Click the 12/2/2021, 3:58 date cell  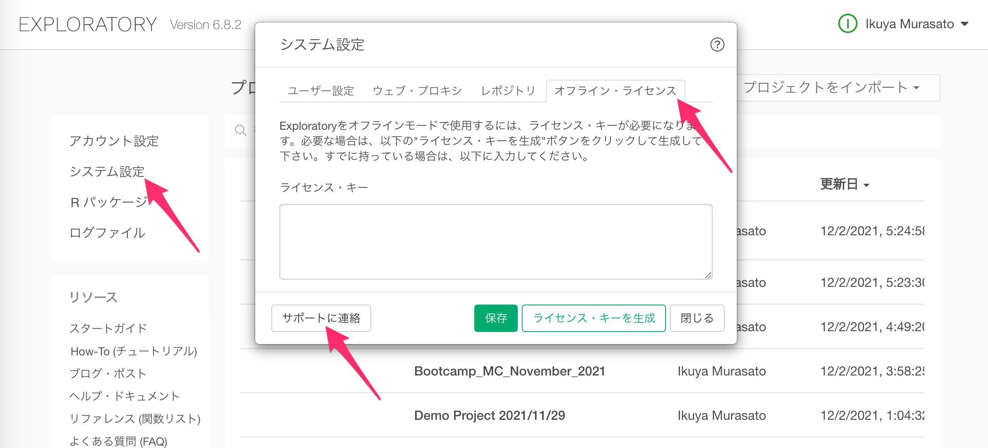click(872, 371)
